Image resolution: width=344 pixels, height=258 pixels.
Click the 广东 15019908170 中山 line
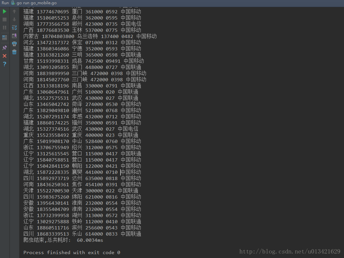pyautogui.click(x=82, y=141)
